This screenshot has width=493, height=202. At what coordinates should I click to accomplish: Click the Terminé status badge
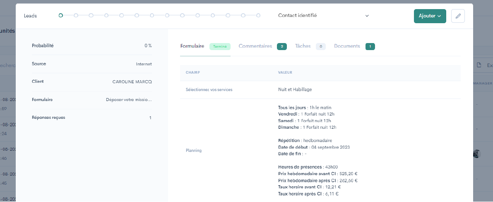220,46
